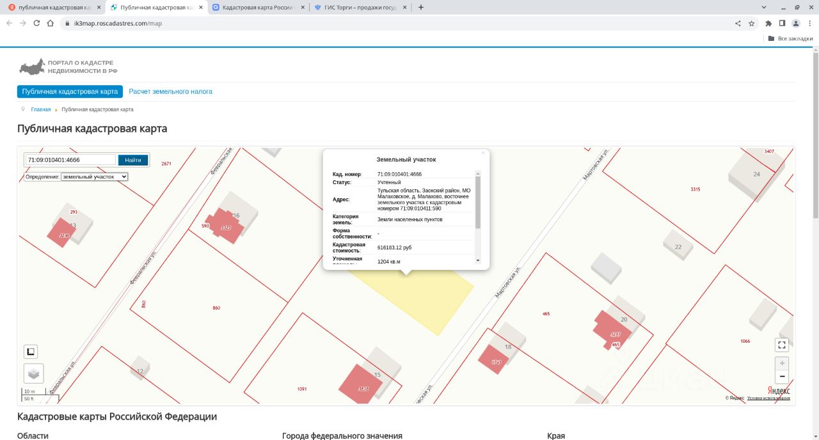The image size is (819, 440).
Task: Click the Яндекс logo on the map
Action: click(779, 390)
